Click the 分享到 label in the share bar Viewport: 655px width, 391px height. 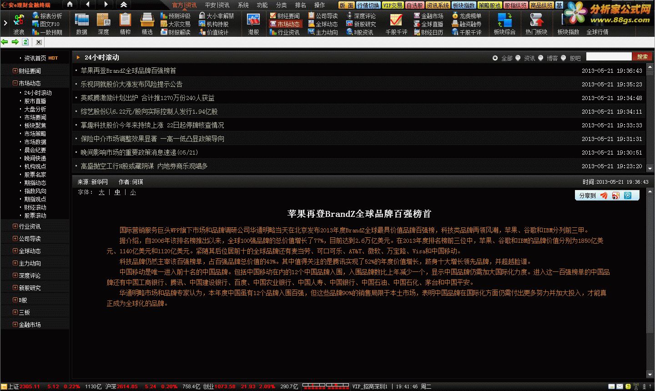pyautogui.click(x=587, y=195)
